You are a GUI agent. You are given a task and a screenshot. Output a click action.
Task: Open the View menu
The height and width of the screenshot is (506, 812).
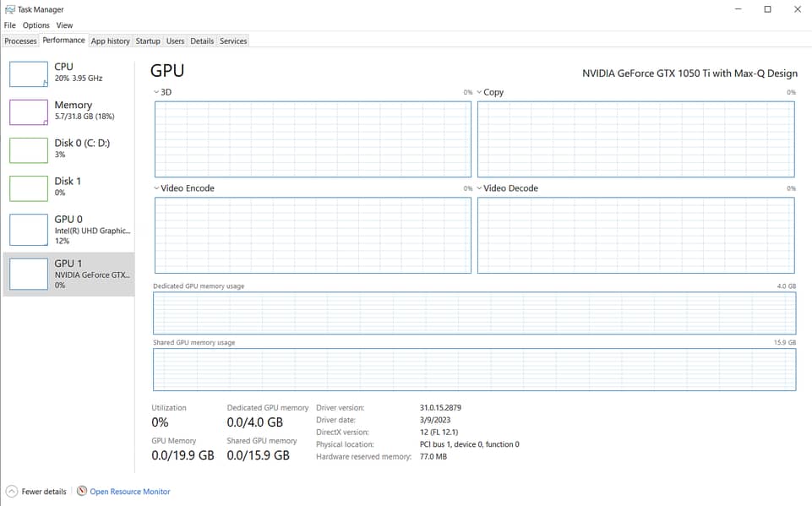point(64,25)
